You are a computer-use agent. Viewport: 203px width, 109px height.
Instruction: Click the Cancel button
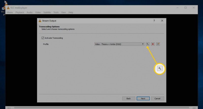tap(157, 98)
